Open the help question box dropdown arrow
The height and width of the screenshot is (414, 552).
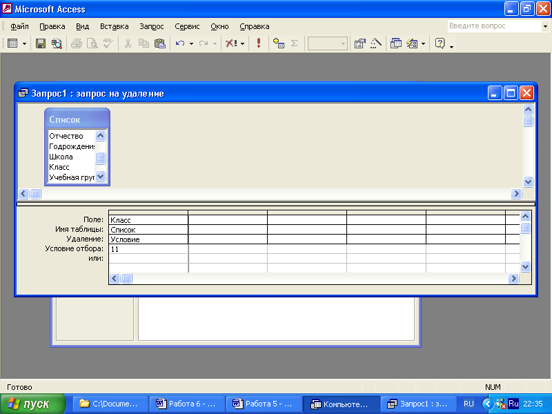pos(545,26)
